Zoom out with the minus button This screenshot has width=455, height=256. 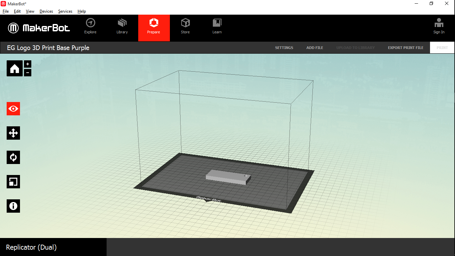pyautogui.click(x=28, y=72)
